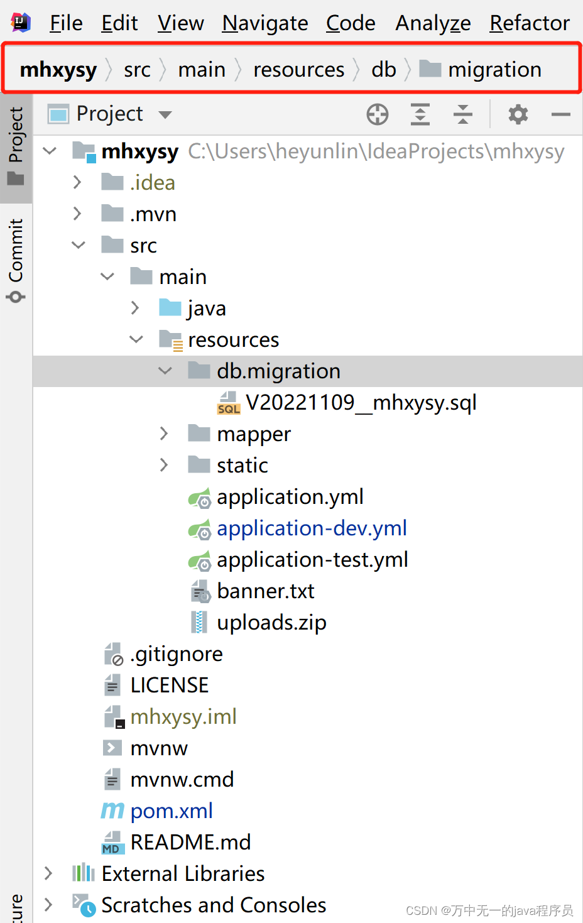Viewport: 583px width, 923px height.
Task: Open the Project panel settings gear
Action: pyautogui.click(x=517, y=114)
